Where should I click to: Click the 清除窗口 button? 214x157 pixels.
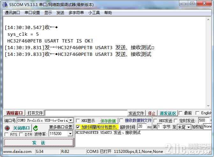pos(14,113)
